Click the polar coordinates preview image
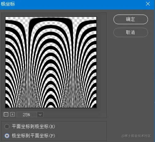 click(51, 62)
